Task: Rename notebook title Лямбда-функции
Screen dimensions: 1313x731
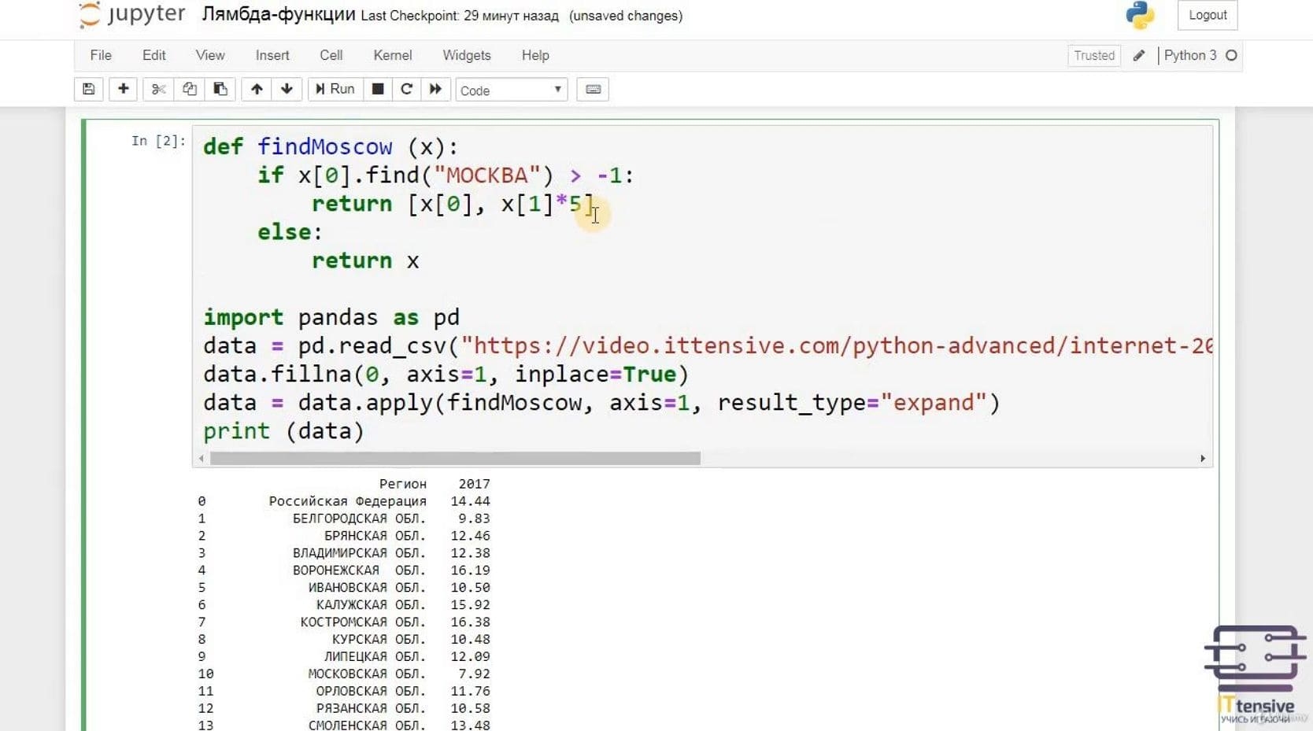Action: (279, 14)
